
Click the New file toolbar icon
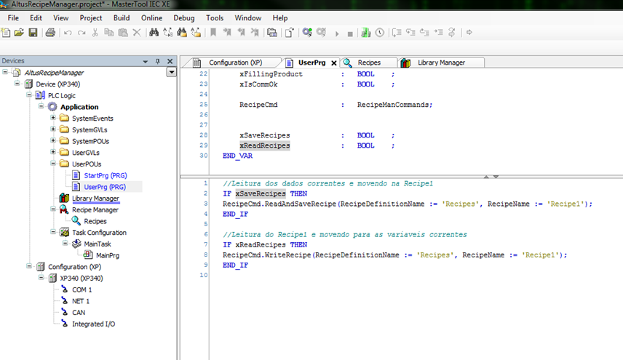(7, 33)
